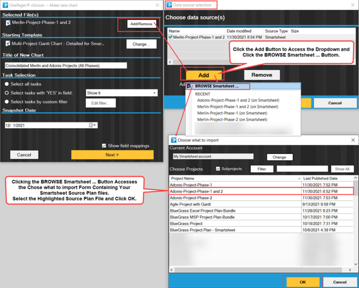Click the OnePager icon in Make new chart title bar
Viewport: 359px width, 288px height.
pos(5,5)
